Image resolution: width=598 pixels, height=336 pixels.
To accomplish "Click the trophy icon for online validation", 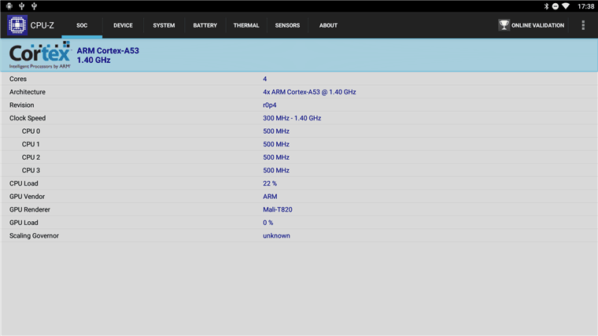I will coord(504,25).
